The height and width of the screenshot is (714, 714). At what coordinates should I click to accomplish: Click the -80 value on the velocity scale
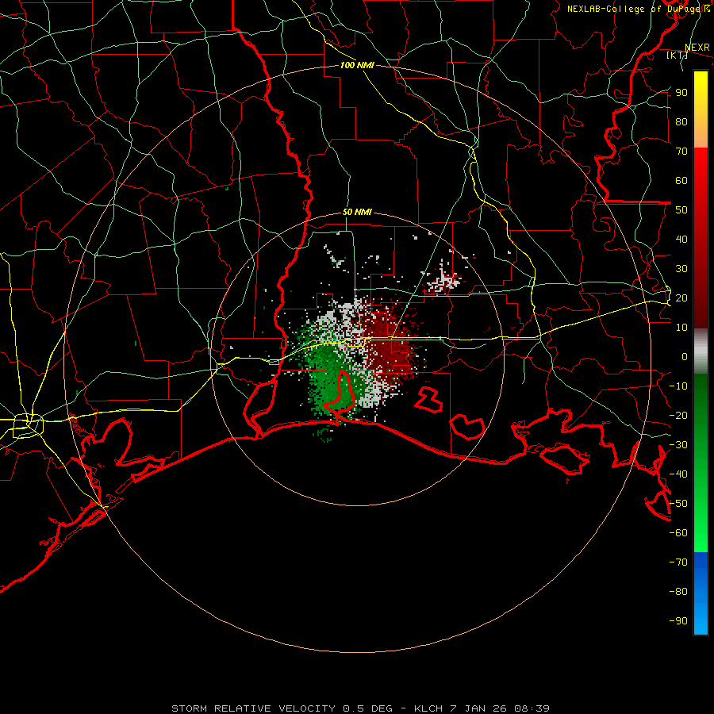(x=678, y=592)
